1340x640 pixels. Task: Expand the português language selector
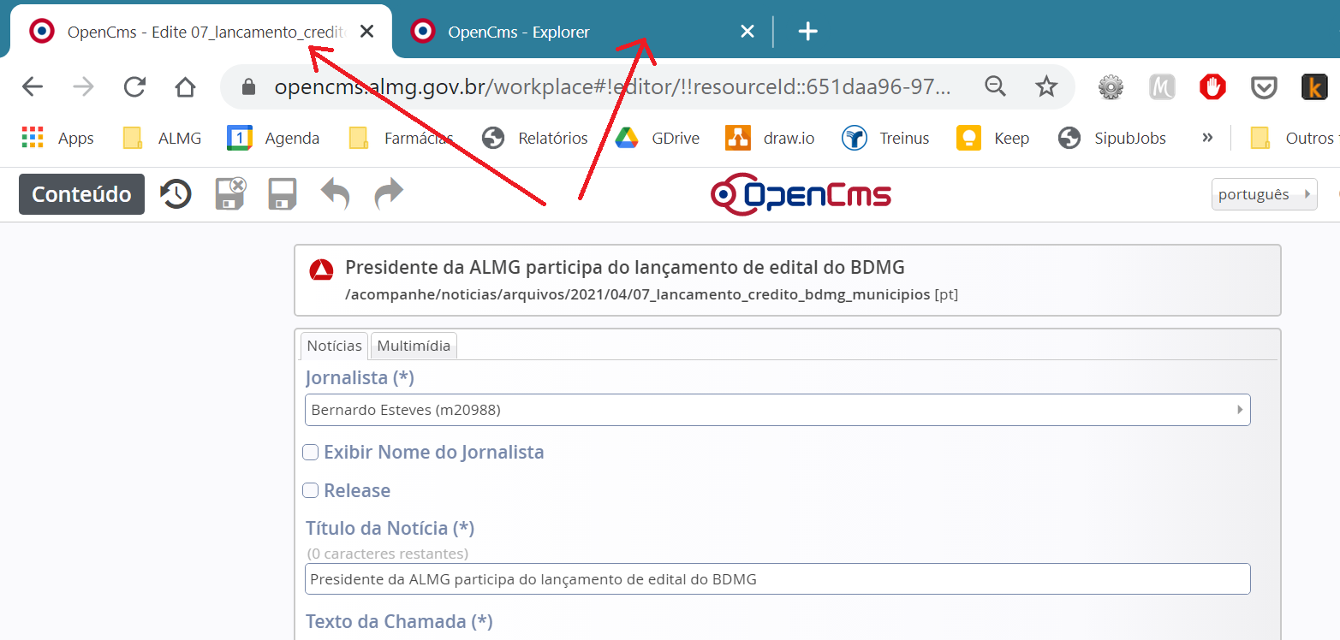click(1264, 194)
